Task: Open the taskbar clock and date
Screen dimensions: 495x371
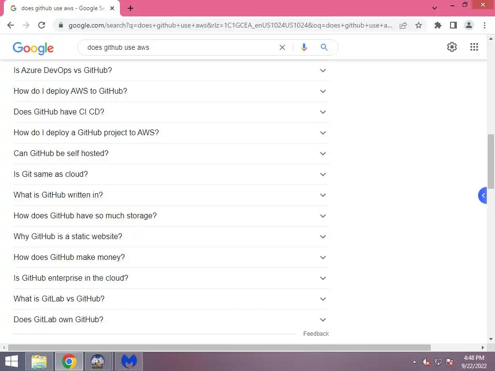Action: tap(474, 362)
